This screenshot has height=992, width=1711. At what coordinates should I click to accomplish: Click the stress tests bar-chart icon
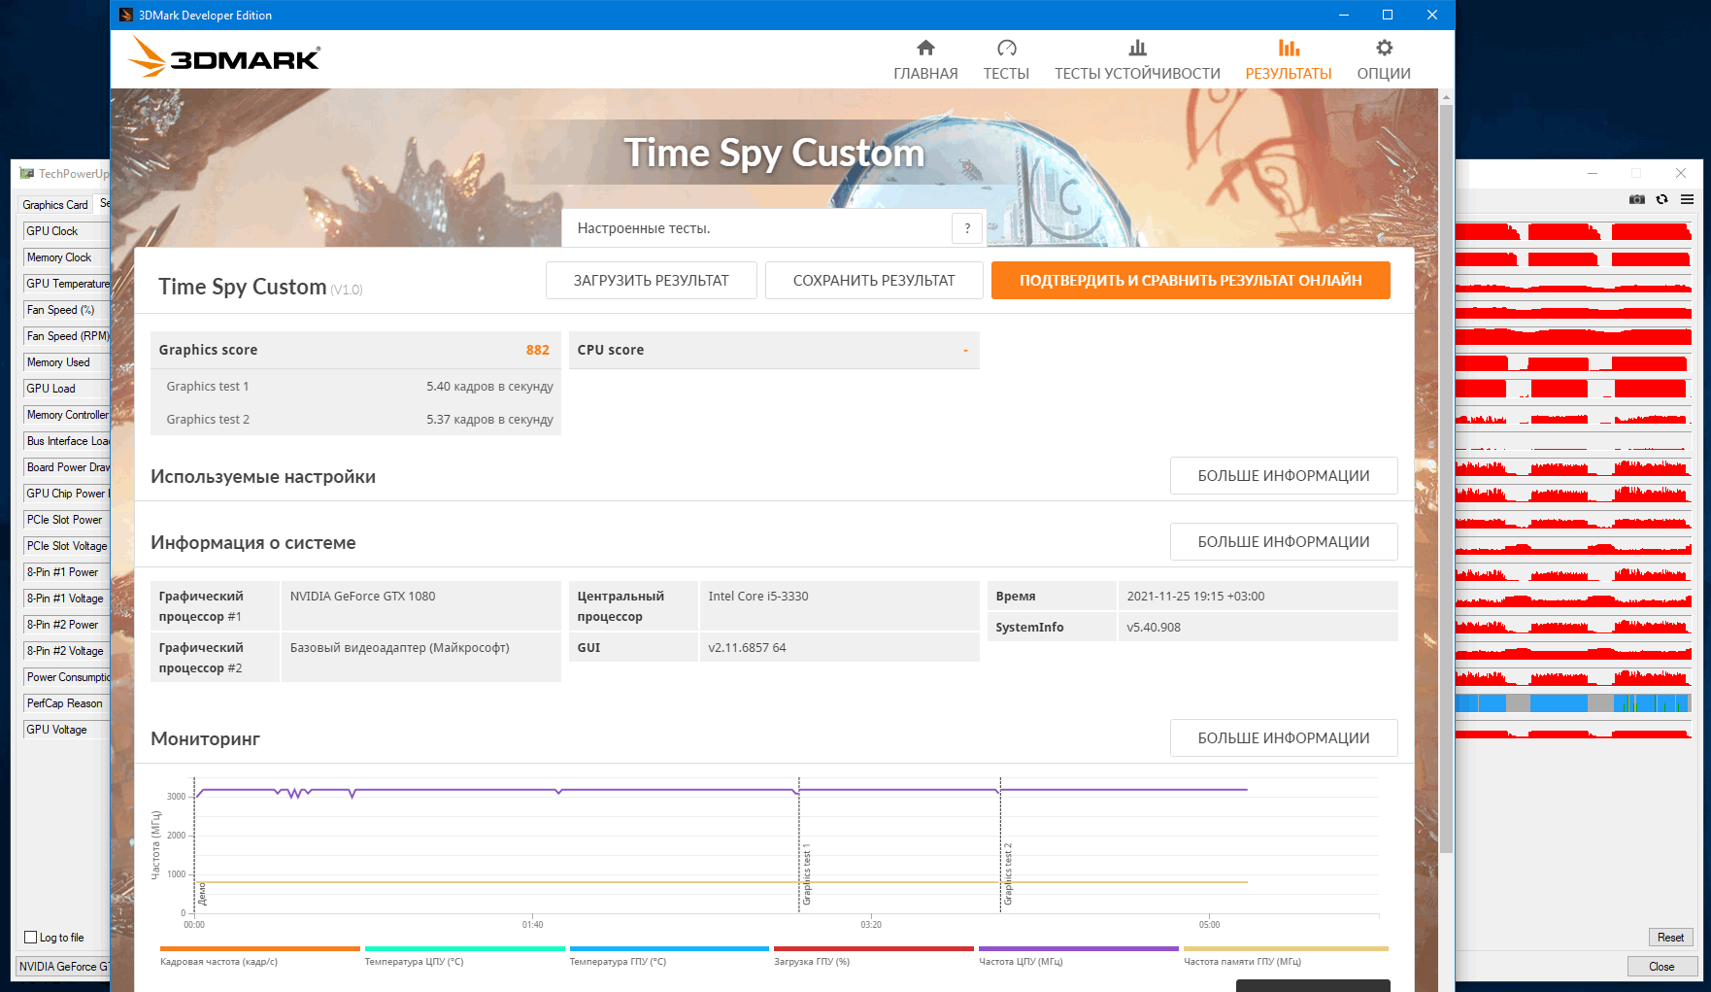point(1137,48)
